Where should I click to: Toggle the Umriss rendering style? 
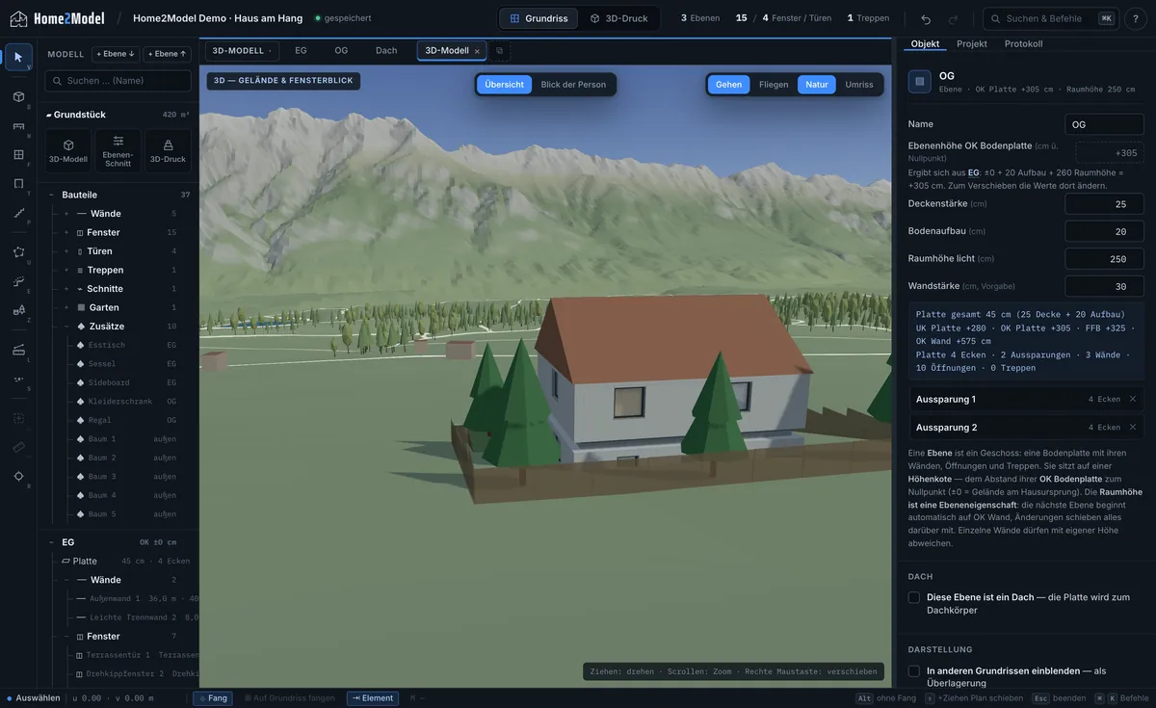[x=859, y=85]
